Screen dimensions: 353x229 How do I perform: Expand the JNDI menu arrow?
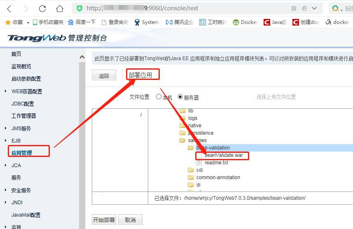pos(6,202)
